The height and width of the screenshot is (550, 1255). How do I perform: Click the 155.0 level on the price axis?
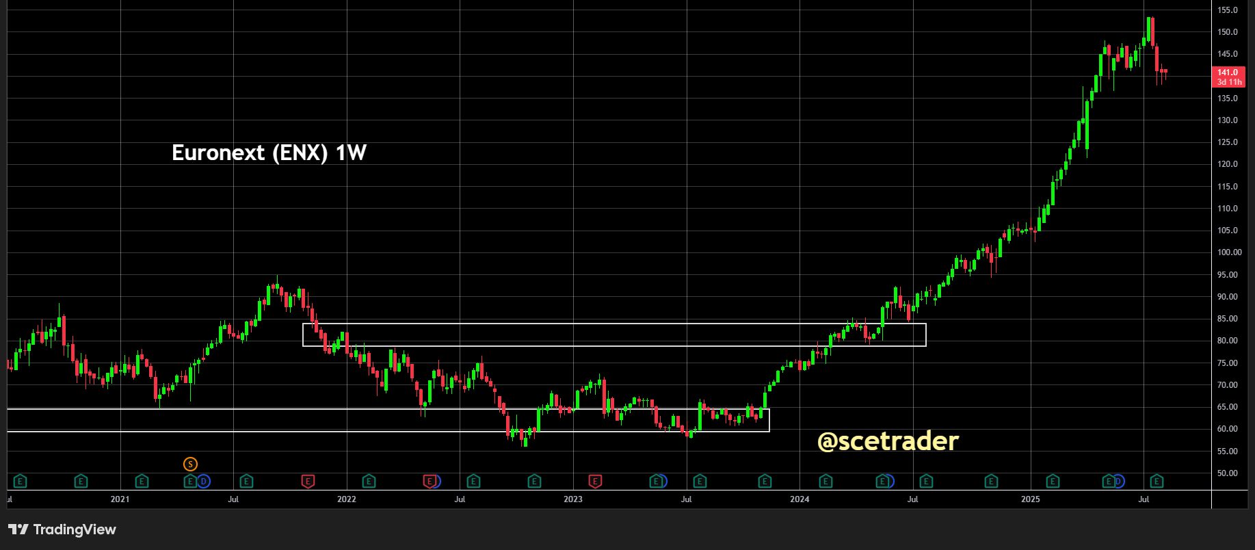[1228, 10]
